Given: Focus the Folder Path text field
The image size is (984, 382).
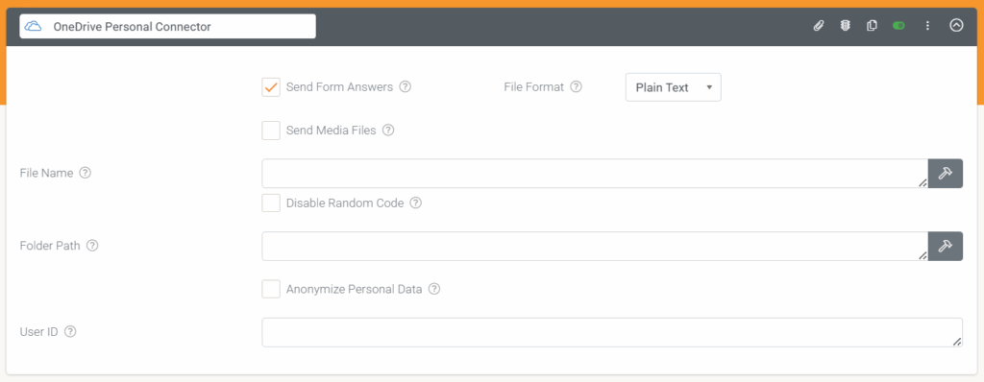Looking at the screenshot, I should (x=594, y=247).
